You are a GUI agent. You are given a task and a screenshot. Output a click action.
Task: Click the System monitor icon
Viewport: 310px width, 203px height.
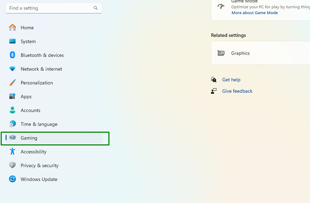12,41
